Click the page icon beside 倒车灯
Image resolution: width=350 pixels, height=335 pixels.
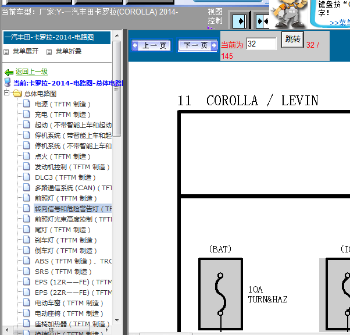[27, 250]
